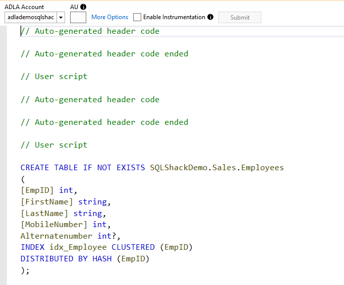Select the adlademosqlshac account combo box
Image resolution: width=344 pixels, height=285 pixels.
(30, 17)
